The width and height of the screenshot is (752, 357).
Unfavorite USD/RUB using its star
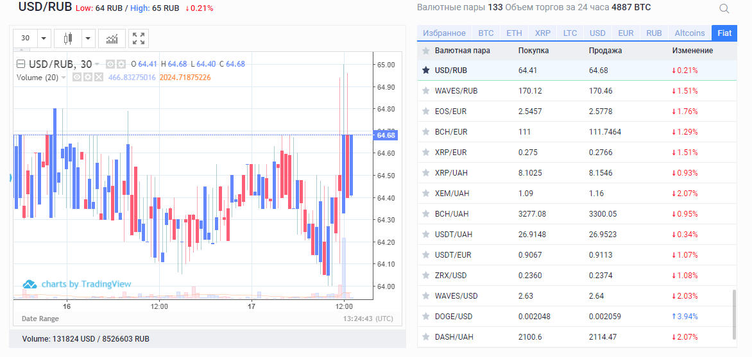[425, 71]
